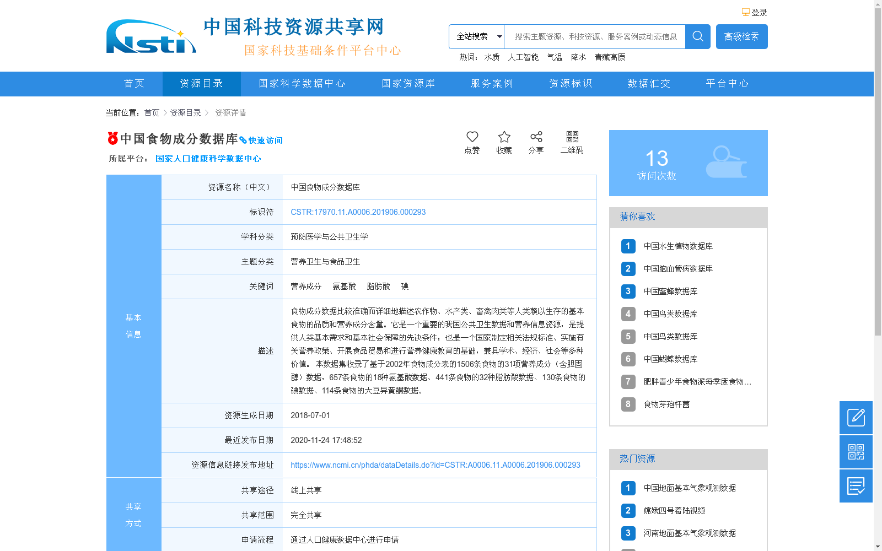Click the 快速访问 quick access link
This screenshot has width=882, height=551.
(x=265, y=141)
